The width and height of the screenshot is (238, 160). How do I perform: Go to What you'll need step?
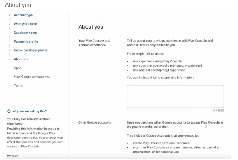pos(25,24)
